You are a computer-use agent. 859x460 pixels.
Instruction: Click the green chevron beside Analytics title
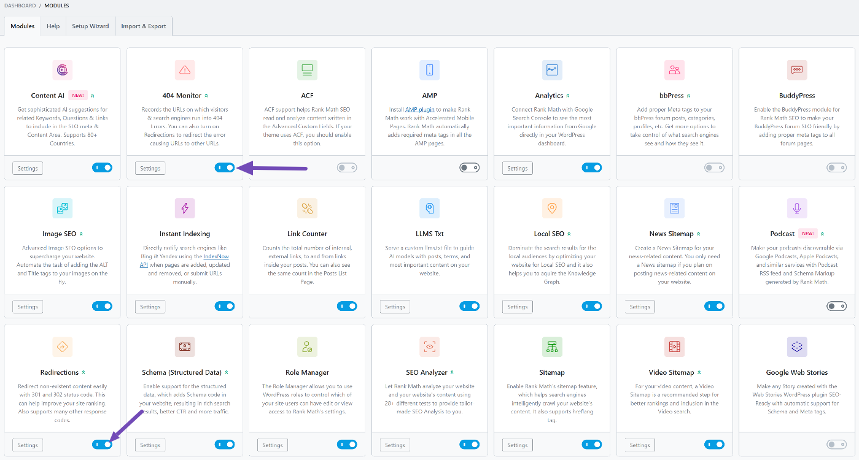tap(568, 96)
